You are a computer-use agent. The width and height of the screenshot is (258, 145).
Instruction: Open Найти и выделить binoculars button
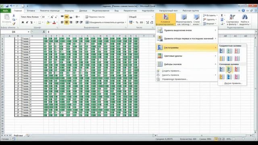pos(245,20)
